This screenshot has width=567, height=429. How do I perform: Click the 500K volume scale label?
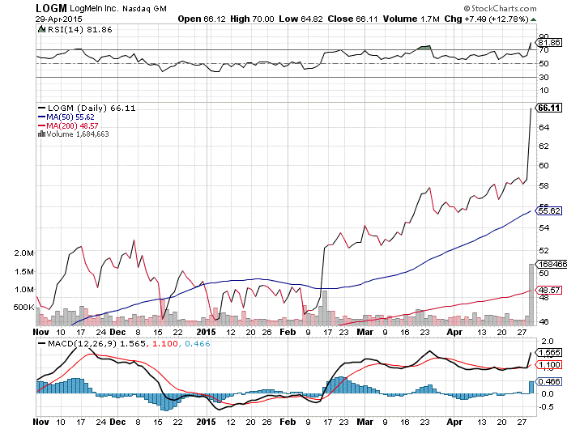[23, 308]
